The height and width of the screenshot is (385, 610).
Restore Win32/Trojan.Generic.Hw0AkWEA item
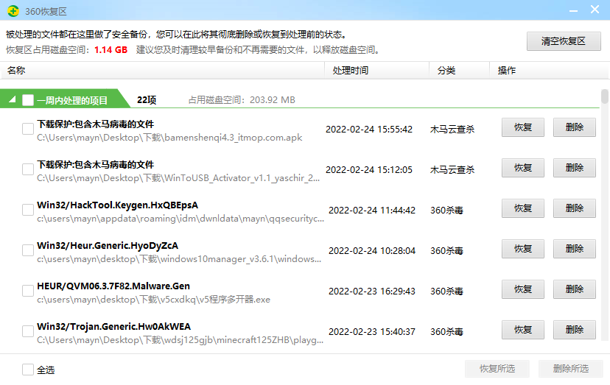coord(523,330)
